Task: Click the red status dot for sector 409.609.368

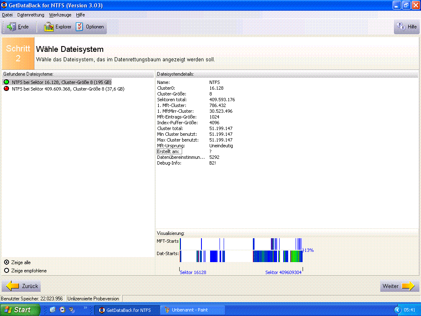Action: click(7, 89)
